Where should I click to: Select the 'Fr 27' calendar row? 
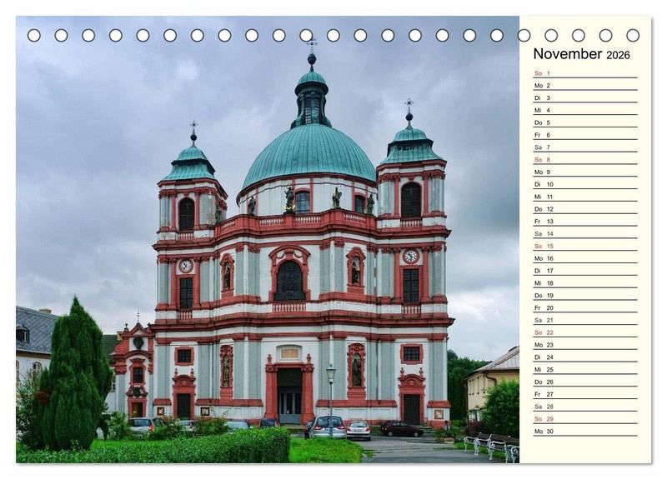(x=585, y=394)
